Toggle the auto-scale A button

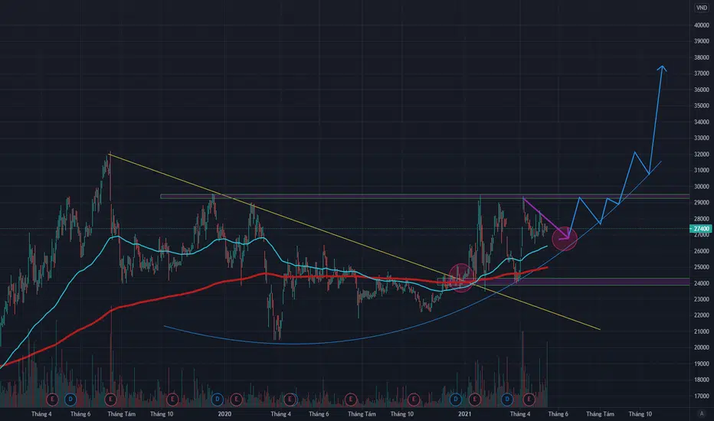pyautogui.click(x=701, y=413)
